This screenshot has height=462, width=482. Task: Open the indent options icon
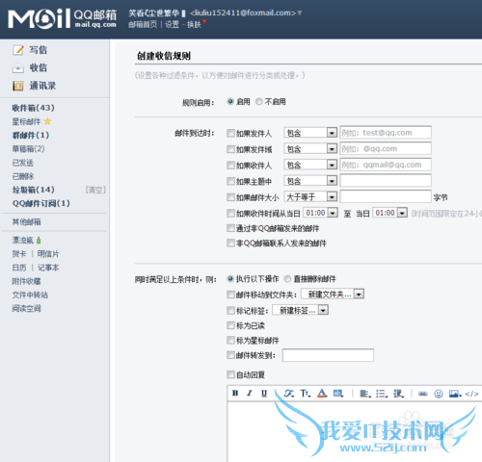pyautogui.click(x=398, y=394)
